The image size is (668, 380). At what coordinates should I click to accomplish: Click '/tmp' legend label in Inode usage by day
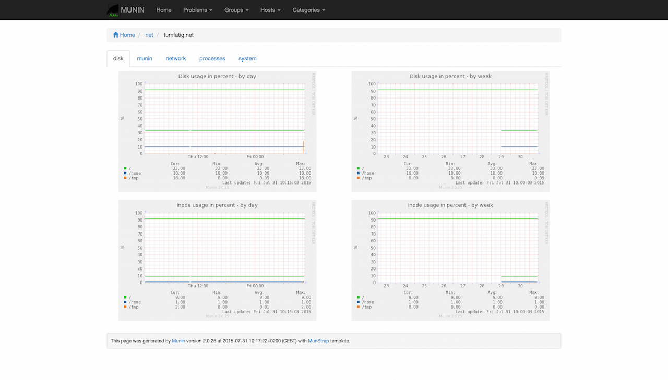[134, 307]
